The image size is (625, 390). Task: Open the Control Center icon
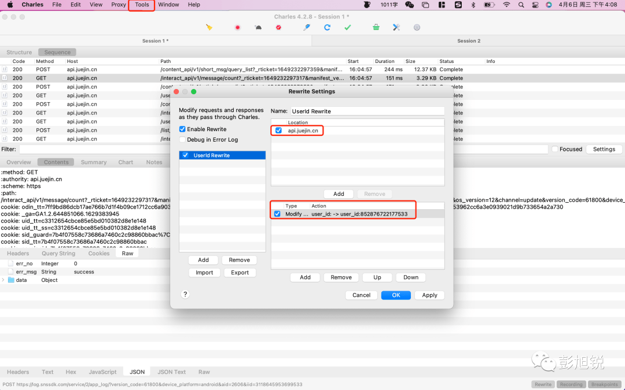535,5
